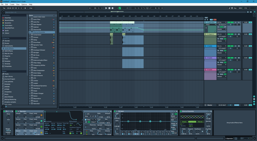Open Max for Live category

tap(8, 54)
